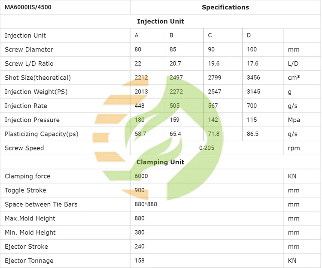Click the MA6000IIS/4500 model header cell
Screen dimensions: 322x268
coord(28,7)
